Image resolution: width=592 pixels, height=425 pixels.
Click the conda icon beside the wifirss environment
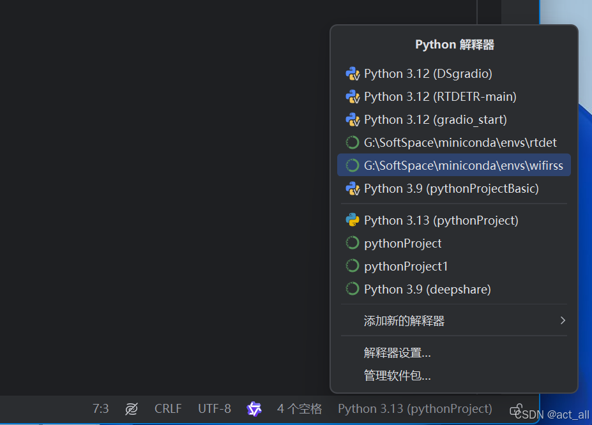point(352,165)
